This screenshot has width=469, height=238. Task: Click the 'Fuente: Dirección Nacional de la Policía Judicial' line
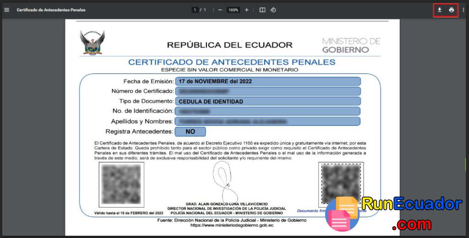pyautogui.click(x=232, y=220)
